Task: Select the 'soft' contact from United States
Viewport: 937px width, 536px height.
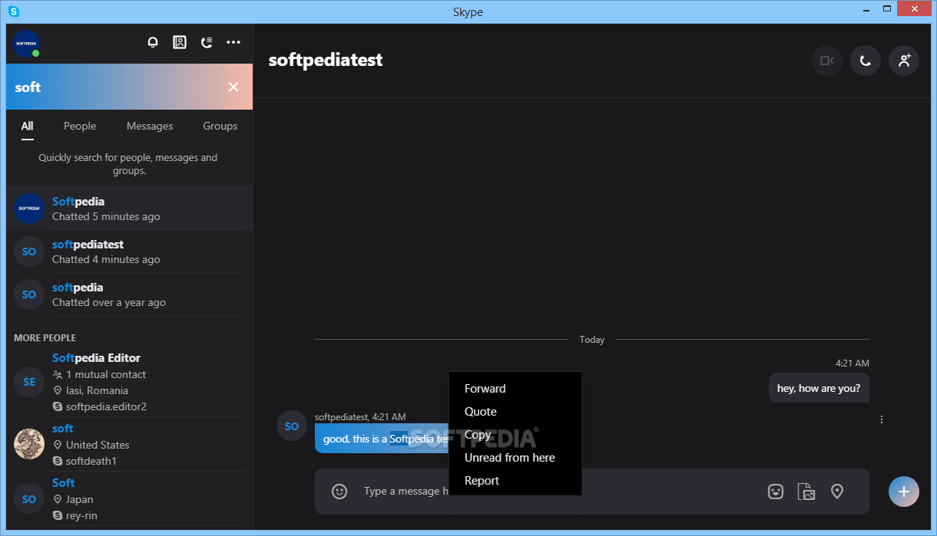Action: click(129, 444)
